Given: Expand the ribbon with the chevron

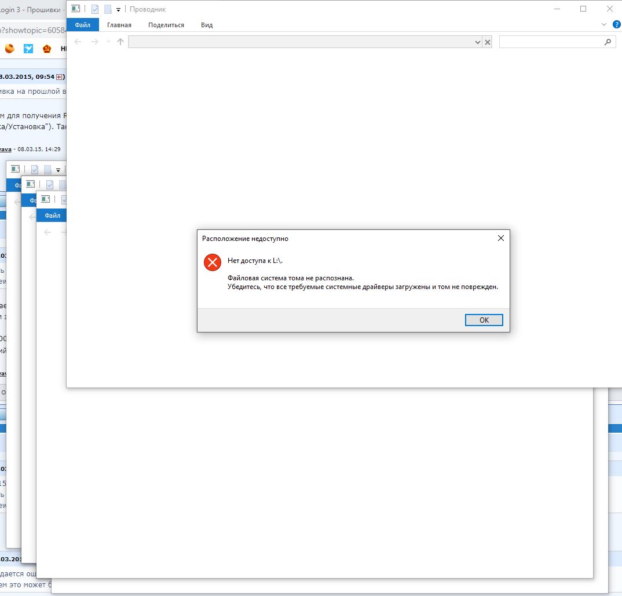Looking at the screenshot, I should 603,24.
